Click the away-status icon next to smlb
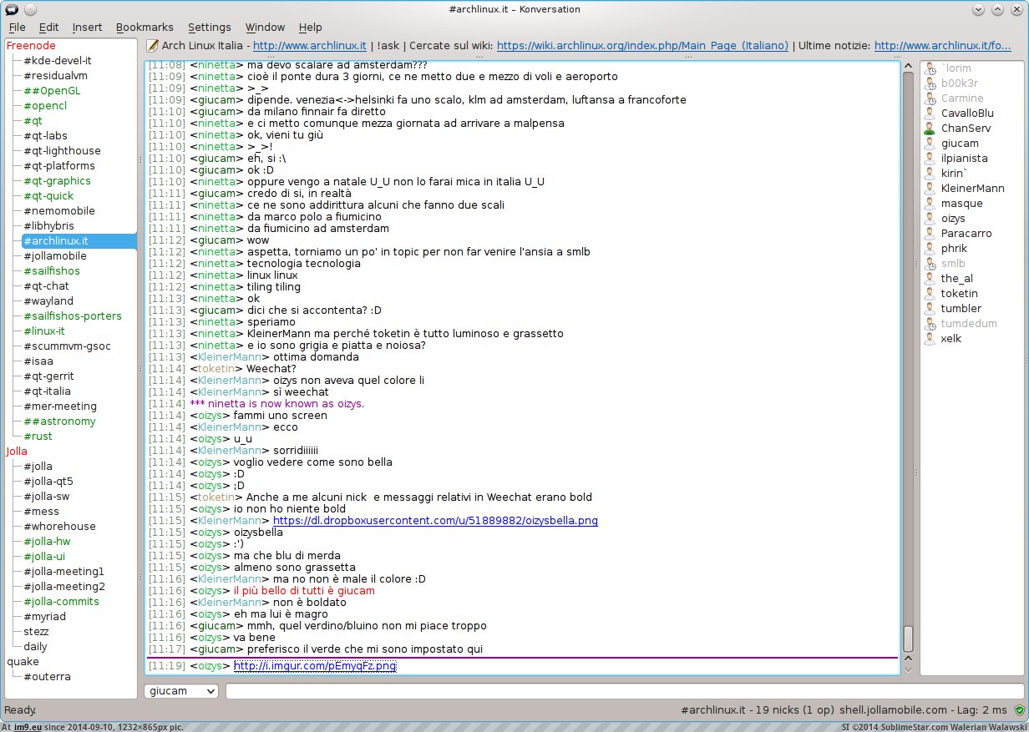The height and width of the screenshot is (732, 1029). (x=930, y=264)
